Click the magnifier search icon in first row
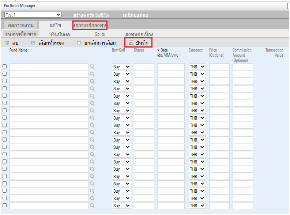 click(92, 67)
